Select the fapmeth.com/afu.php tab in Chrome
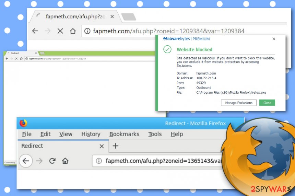 pos(75,16)
